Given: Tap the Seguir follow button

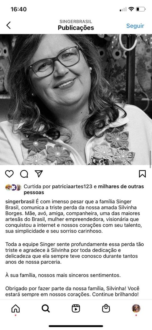Looking at the screenshot, I should (135, 26).
